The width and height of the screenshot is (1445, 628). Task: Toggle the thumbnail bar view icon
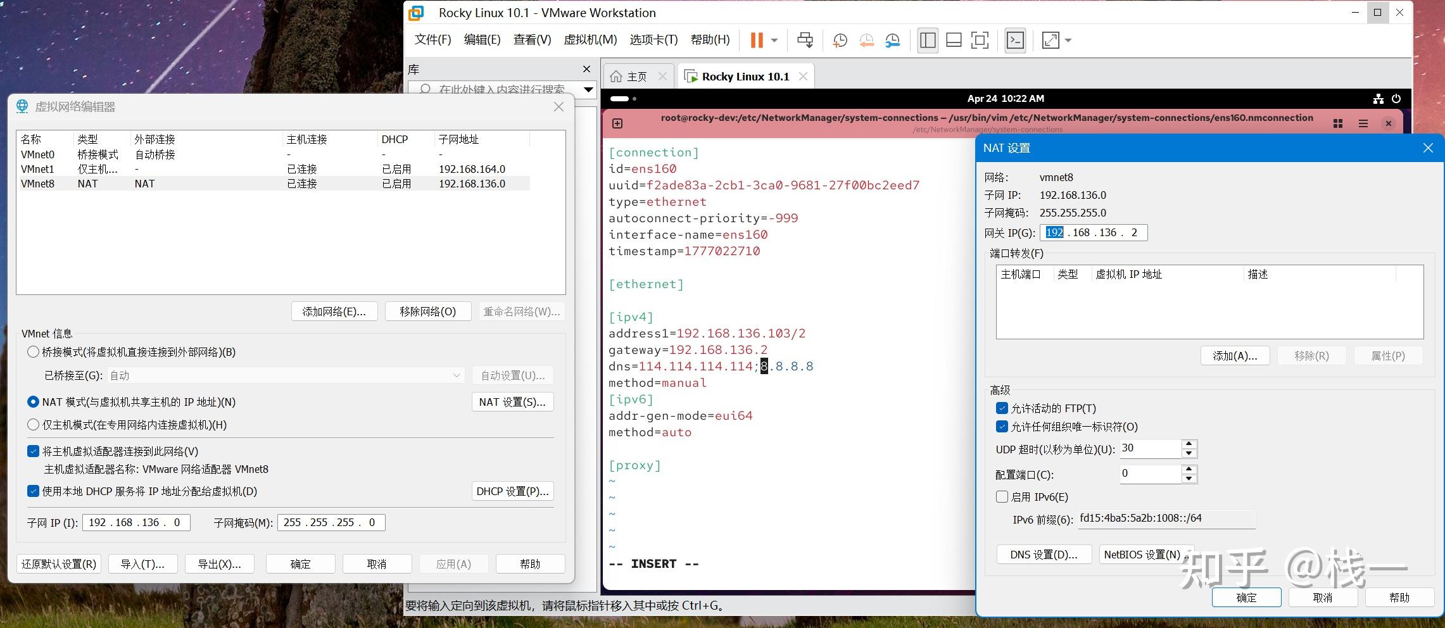(954, 41)
